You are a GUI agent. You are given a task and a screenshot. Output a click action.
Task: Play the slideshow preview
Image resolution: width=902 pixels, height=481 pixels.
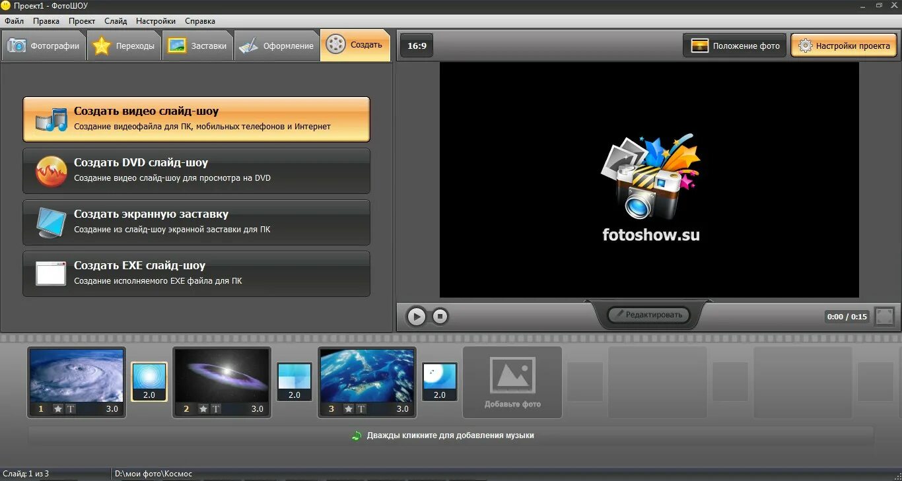pos(416,317)
